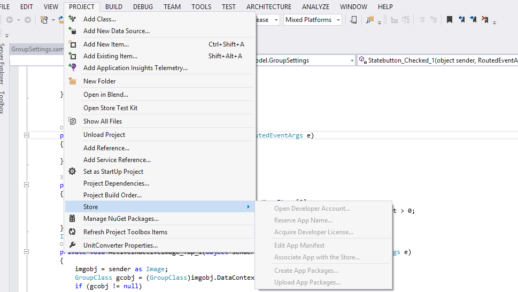The image size is (518, 292).
Task: Click the wrench icon for UnitConverter Properties
Action: coord(73,245)
